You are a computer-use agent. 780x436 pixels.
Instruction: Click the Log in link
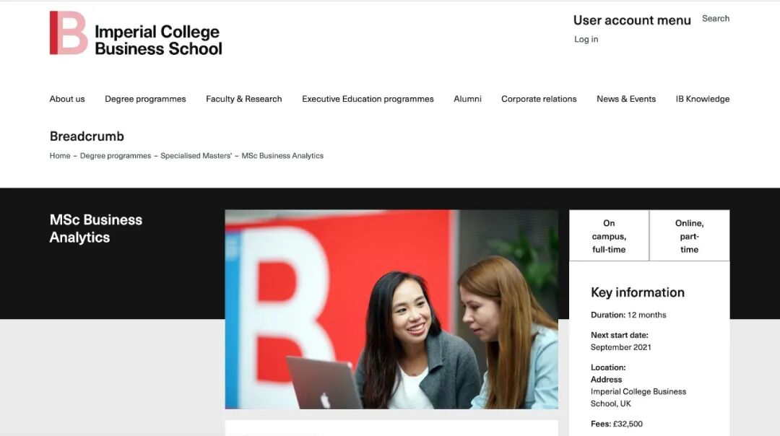[586, 39]
